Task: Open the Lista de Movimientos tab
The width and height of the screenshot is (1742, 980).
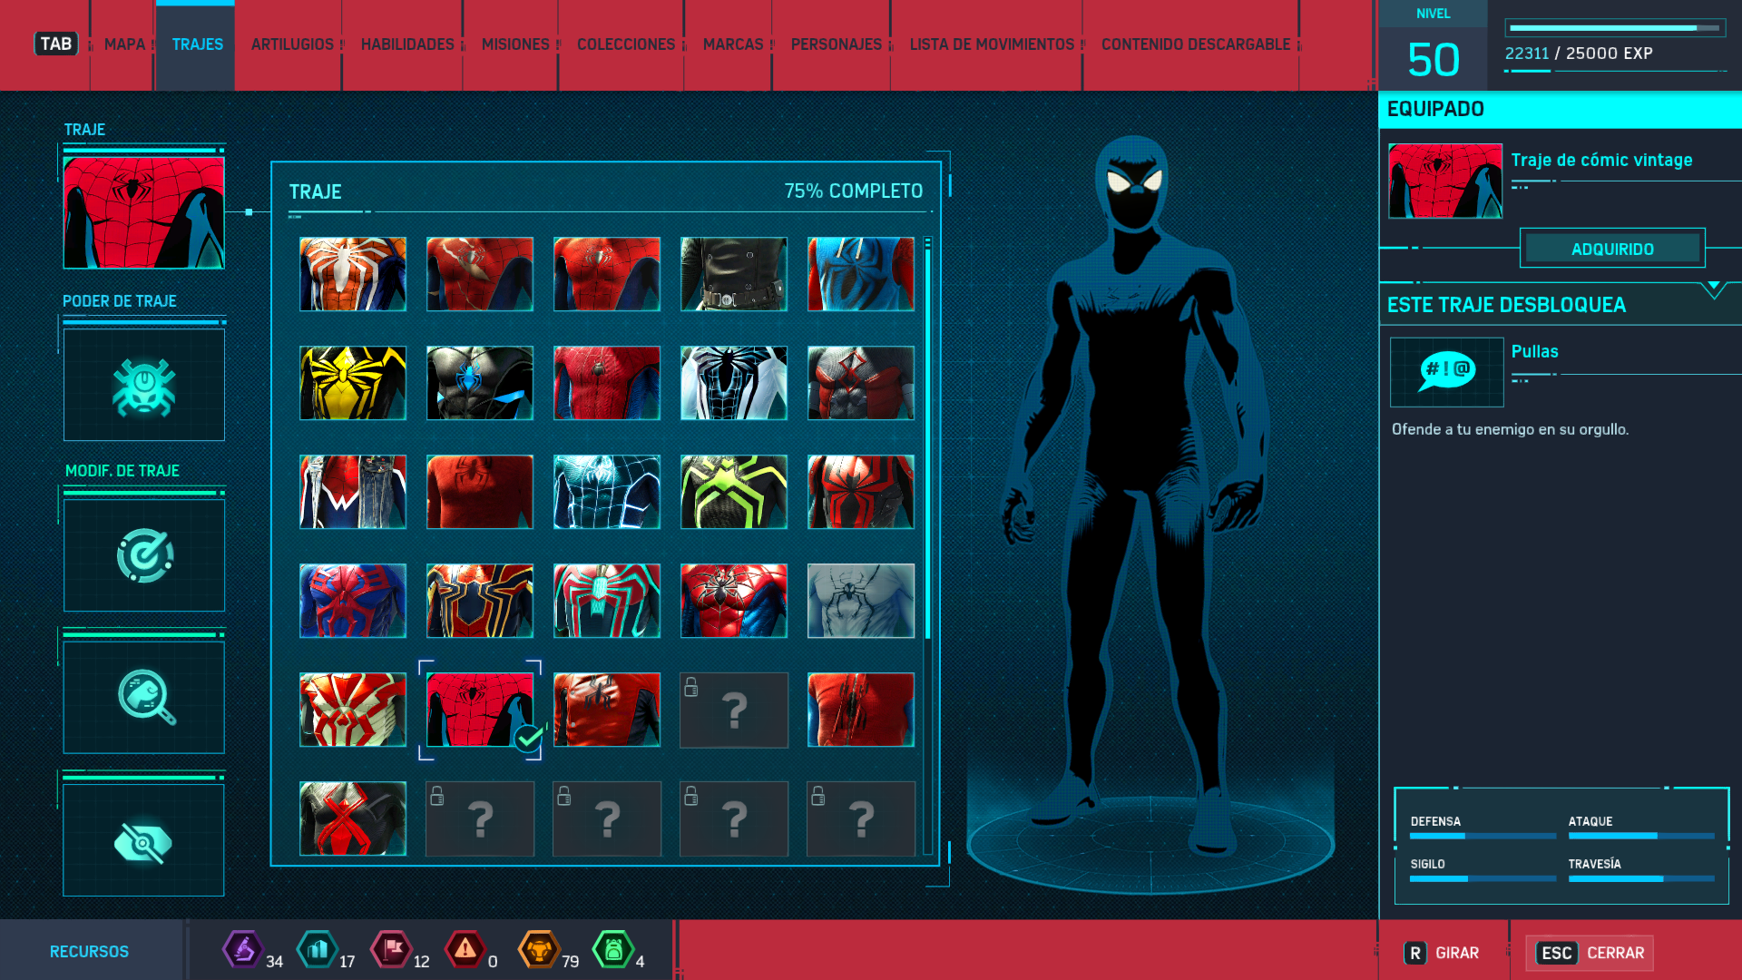Action: tap(991, 44)
